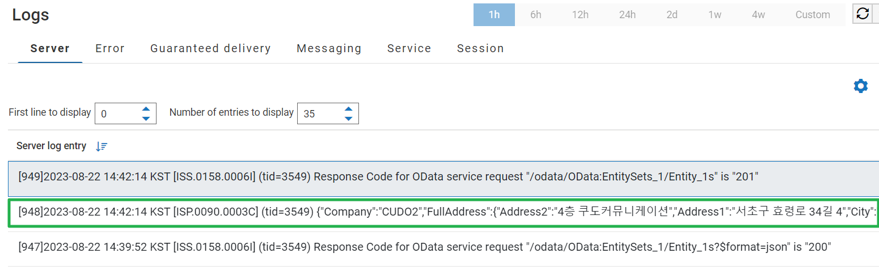879x274 pixels.
Task: Decrease the First line to display value
Action: coord(146,119)
